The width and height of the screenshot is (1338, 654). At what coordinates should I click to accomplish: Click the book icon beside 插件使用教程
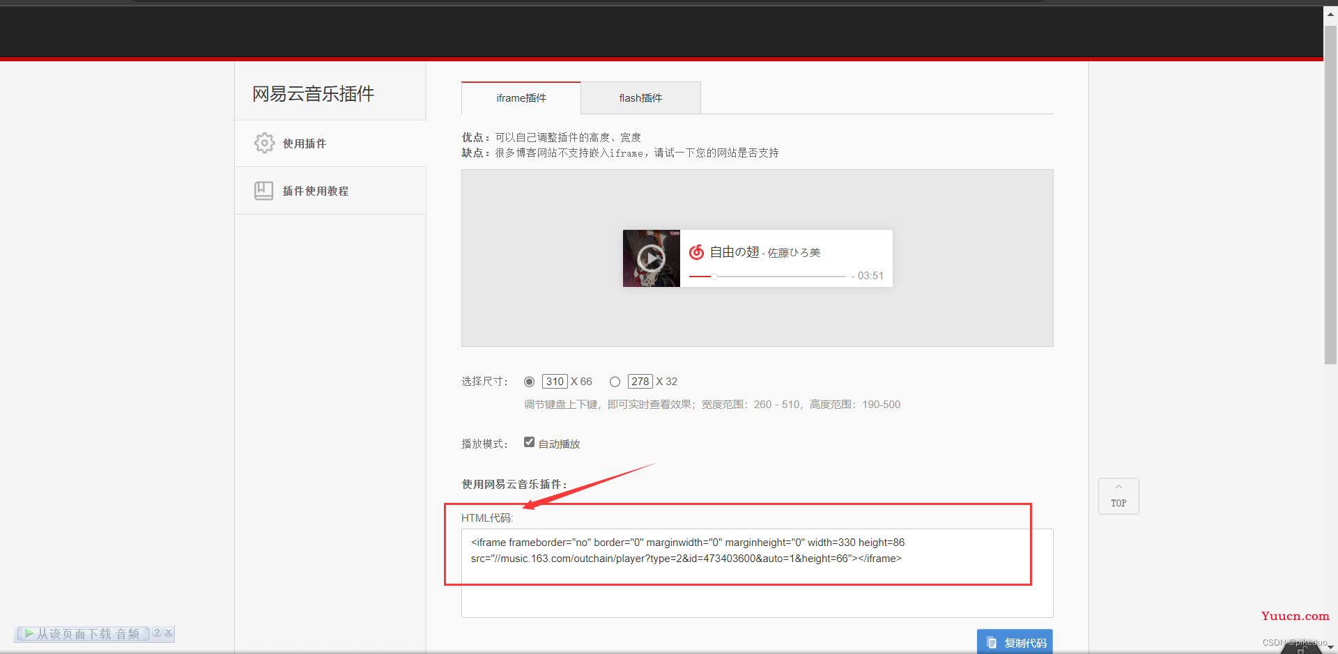[x=264, y=191]
